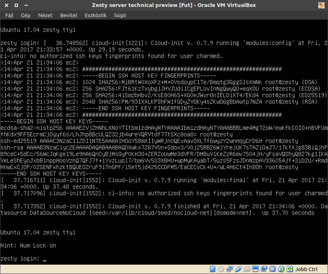Click the 'ecdsa-sha2-nistp256' key type text

tap(32, 128)
